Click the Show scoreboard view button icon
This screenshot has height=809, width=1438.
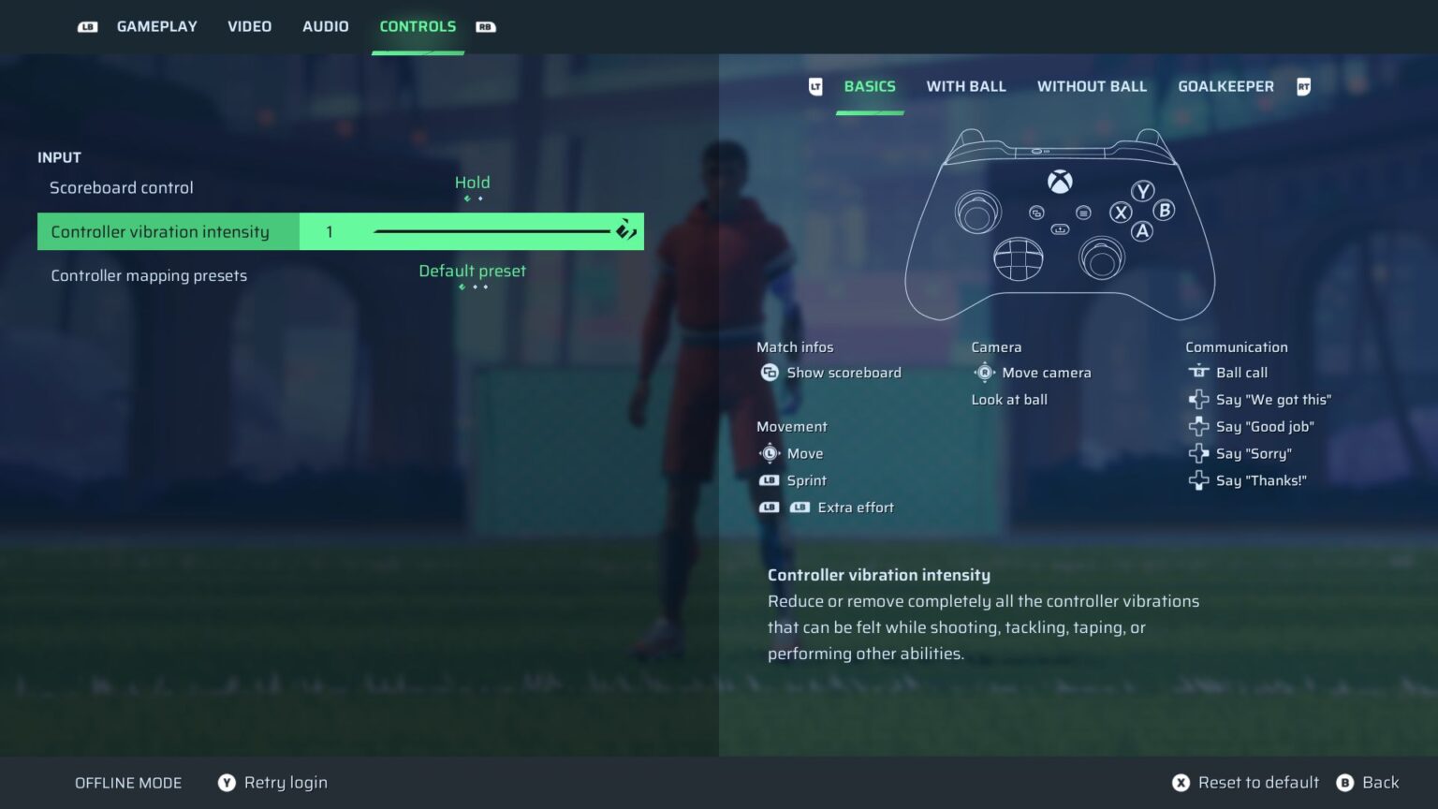click(x=770, y=373)
